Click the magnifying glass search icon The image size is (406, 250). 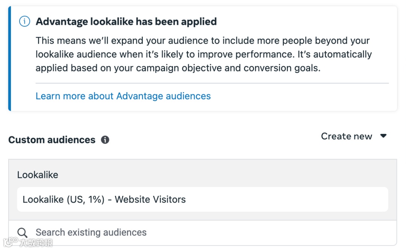click(x=23, y=232)
